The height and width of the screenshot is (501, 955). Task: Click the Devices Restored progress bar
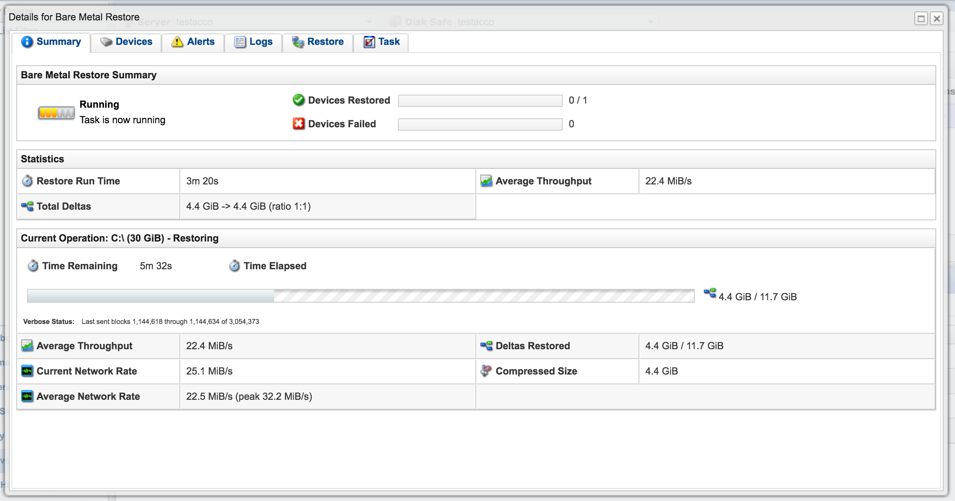(x=480, y=100)
